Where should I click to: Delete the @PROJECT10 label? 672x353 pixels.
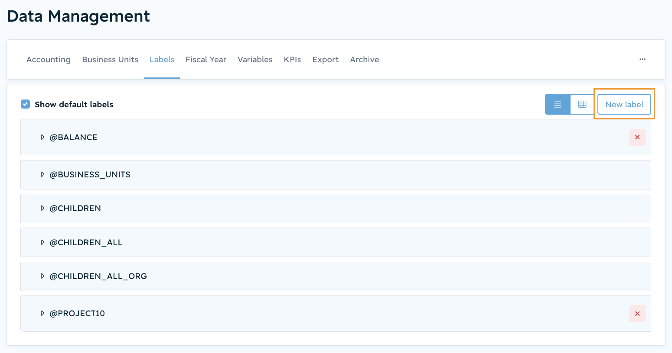[637, 314]
